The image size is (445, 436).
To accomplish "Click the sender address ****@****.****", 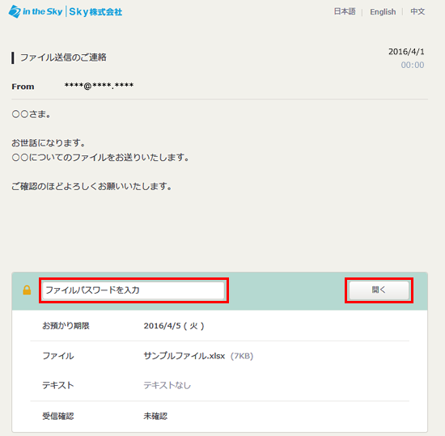I will point(99,86).
